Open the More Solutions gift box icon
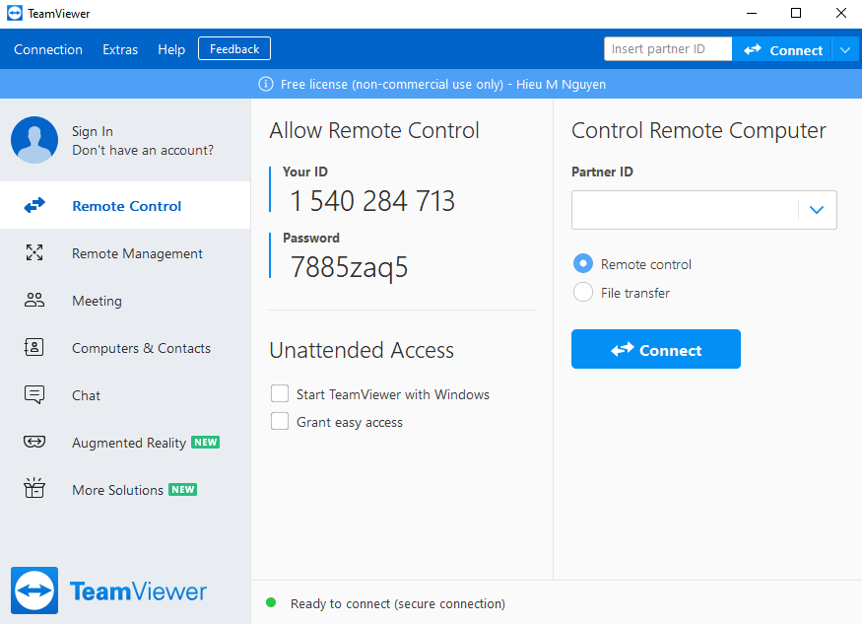The width and height of the screenshot is (862, 624). click(x=34, y=488)
